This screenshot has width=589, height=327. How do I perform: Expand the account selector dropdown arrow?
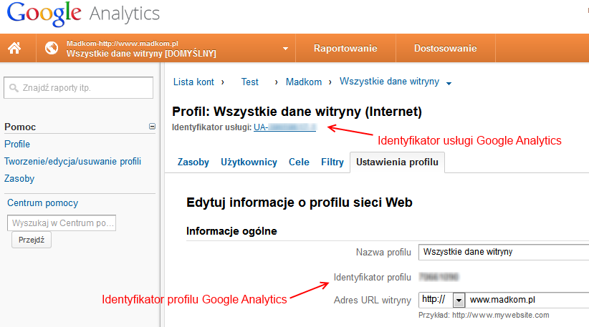pos(285,49)
